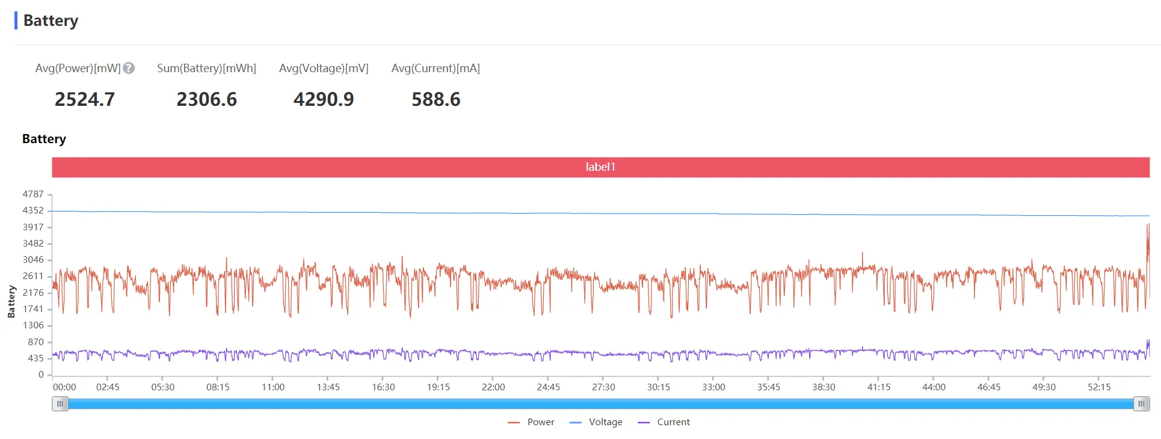Click the 13:45 time axis label

click(328, 387)
